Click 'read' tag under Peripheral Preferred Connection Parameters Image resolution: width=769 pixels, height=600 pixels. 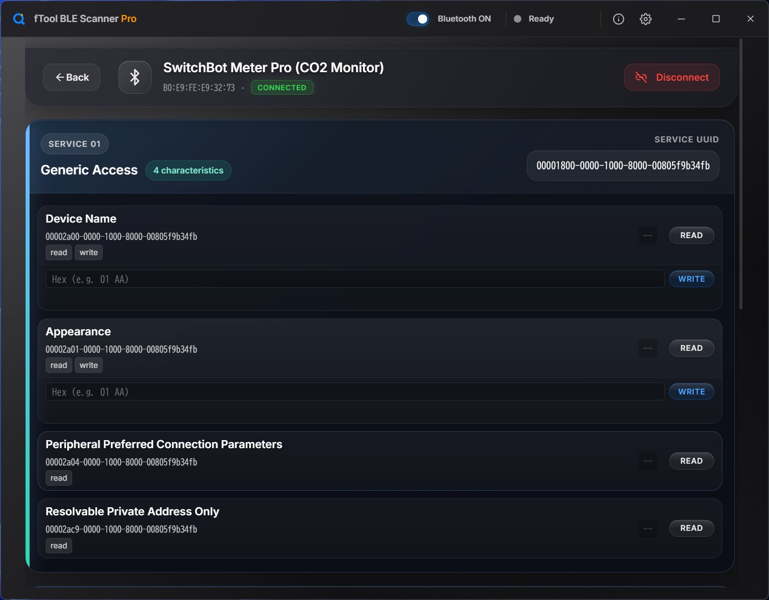59,478
